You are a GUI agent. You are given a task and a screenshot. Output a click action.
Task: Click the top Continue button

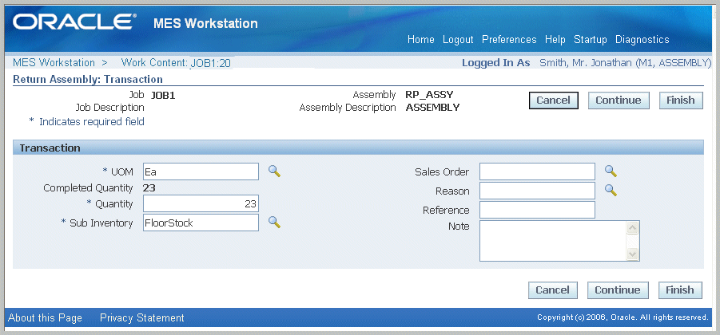click(x=619, y=100)
